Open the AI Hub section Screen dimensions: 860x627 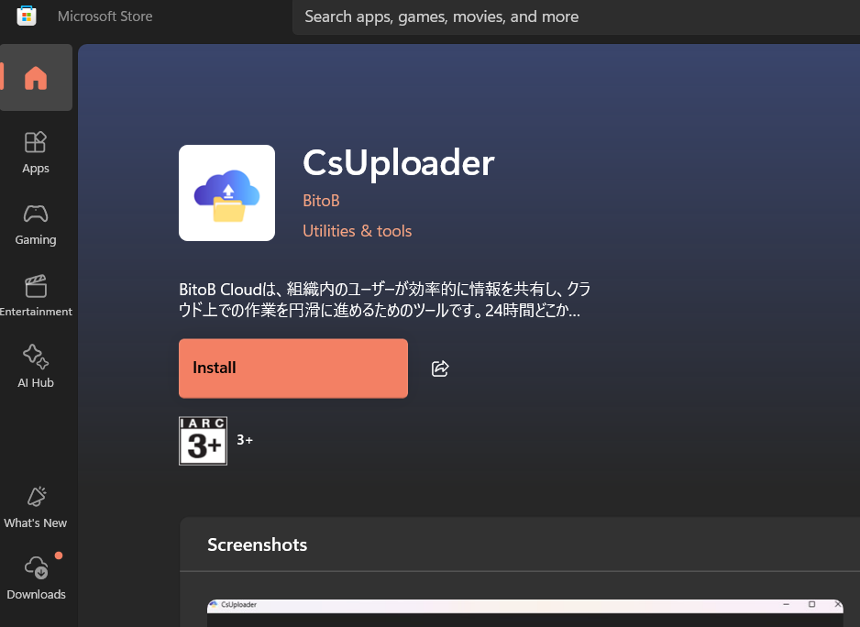pyautogui.click(x=36, y=367)
